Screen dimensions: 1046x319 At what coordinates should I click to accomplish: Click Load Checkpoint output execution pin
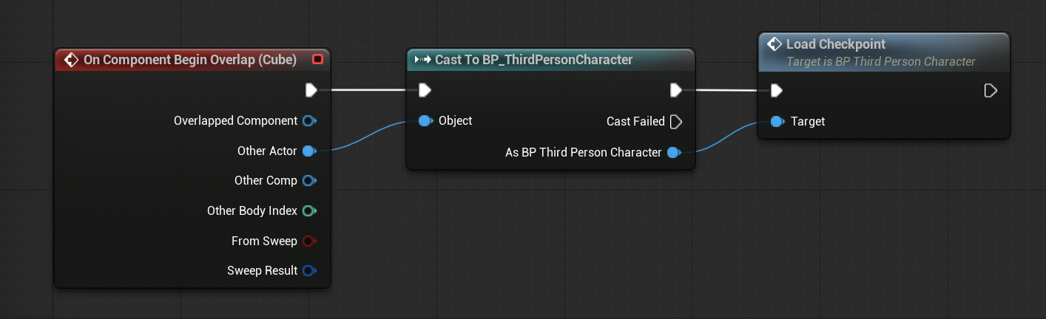pos(991,90)
